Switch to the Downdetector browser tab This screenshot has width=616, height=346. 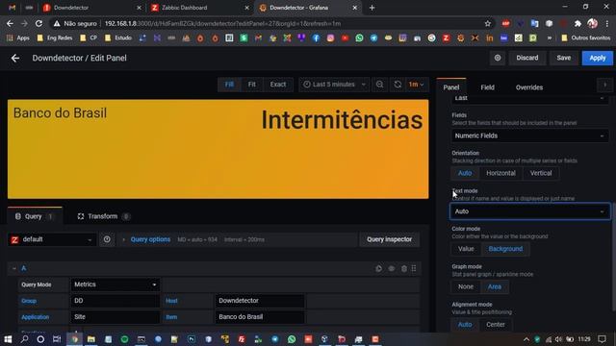click(x=92, y=8)
